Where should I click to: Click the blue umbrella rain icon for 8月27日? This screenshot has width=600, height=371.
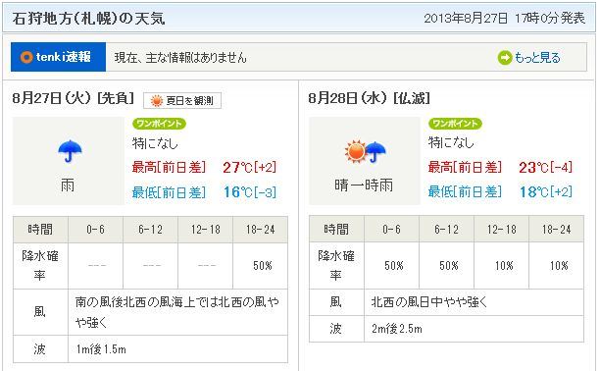pyautogui.click(x=70, y=151)
